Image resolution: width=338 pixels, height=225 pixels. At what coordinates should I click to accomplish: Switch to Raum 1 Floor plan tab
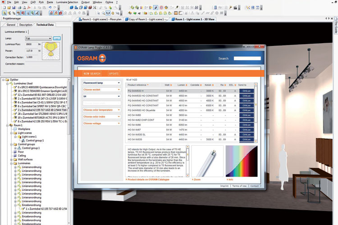[x=100, y=19]
